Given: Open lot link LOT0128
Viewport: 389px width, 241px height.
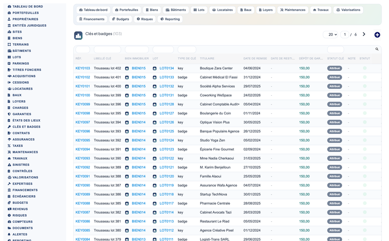Looking at the screenshot, I should click(x=167, y=104).
